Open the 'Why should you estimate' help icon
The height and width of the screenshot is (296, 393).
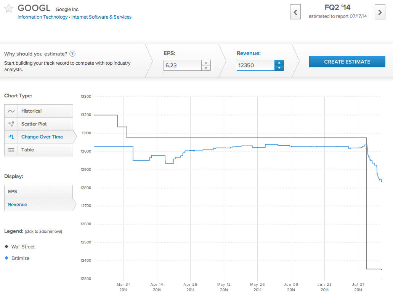(72, 54)
